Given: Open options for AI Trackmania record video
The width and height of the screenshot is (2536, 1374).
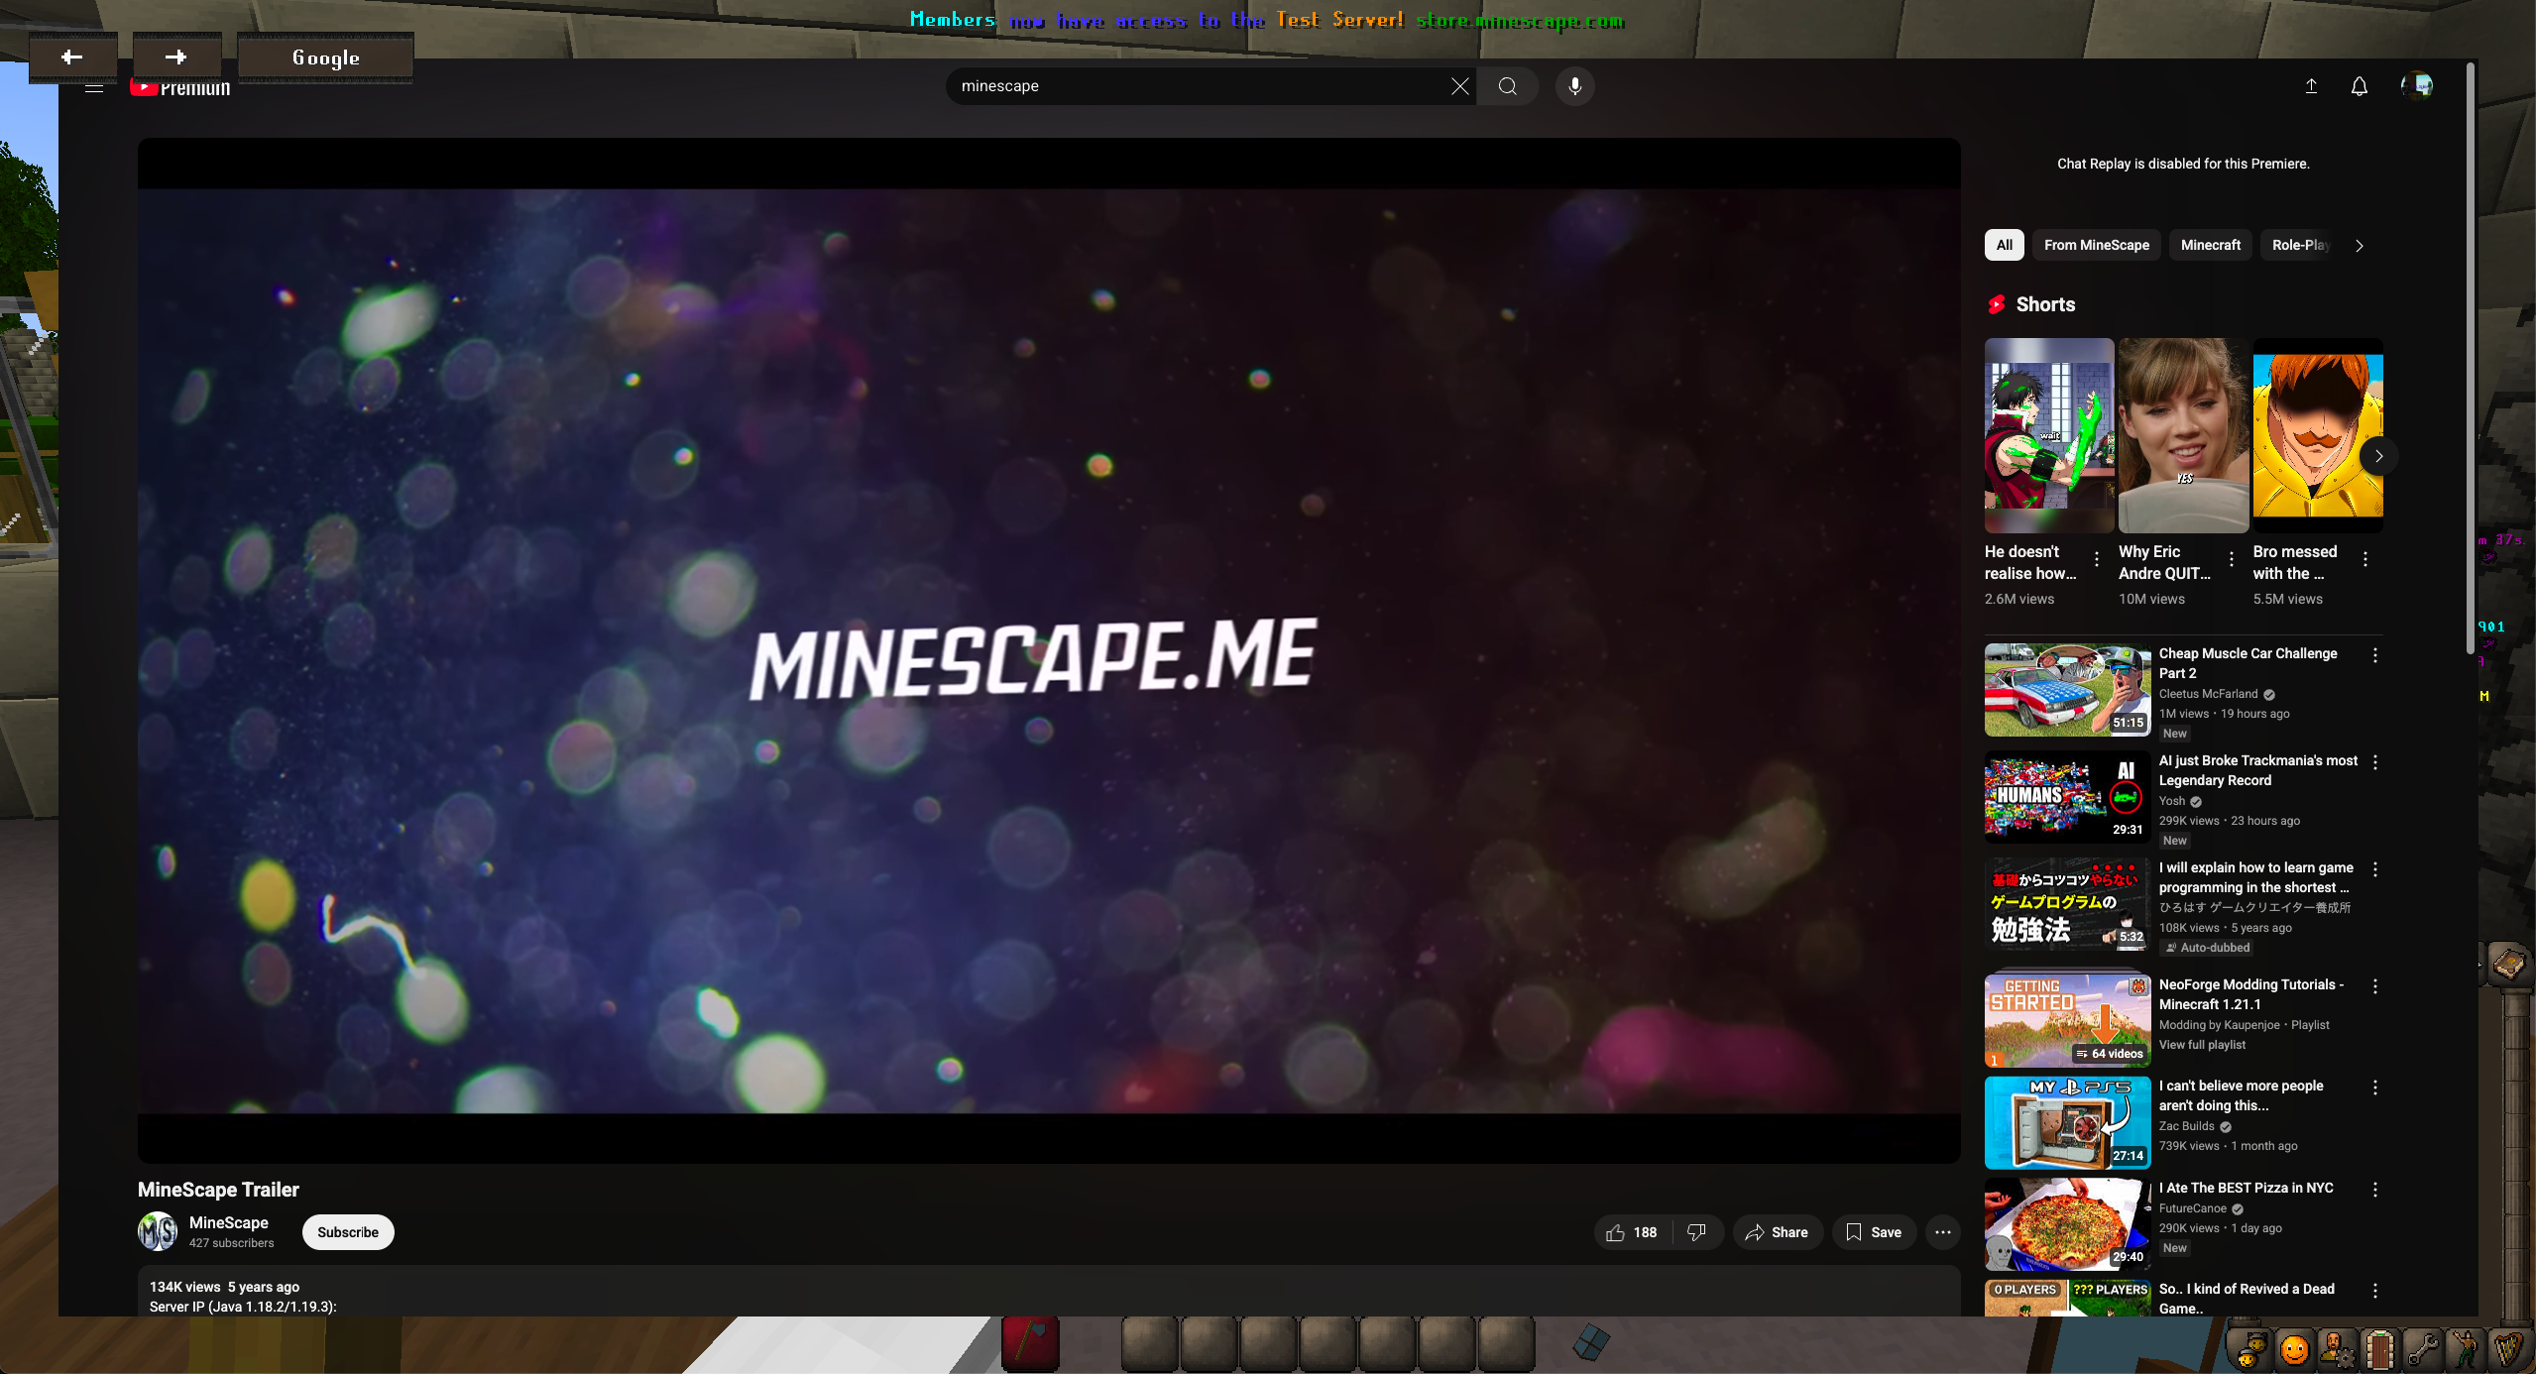Looking at the screenshot, I should (x=2374, y=762).
